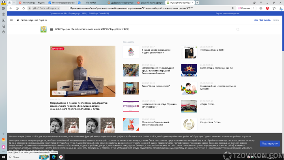The height and width of the screenshot is (160, 284).
Task: Open browser menu with three lines icon
Action: click(261, 2)
